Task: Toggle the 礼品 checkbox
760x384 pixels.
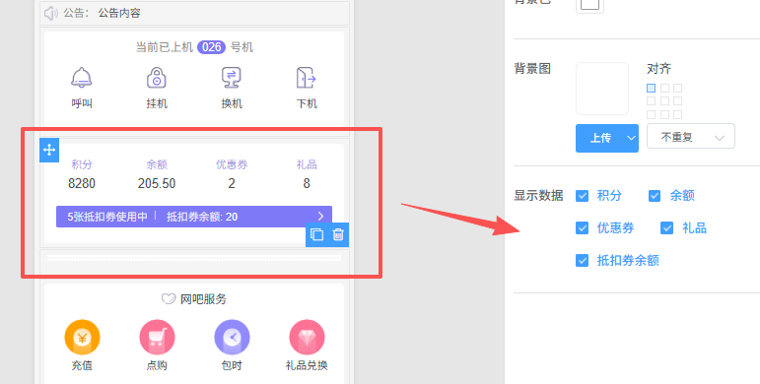Action: click(667, 228)
